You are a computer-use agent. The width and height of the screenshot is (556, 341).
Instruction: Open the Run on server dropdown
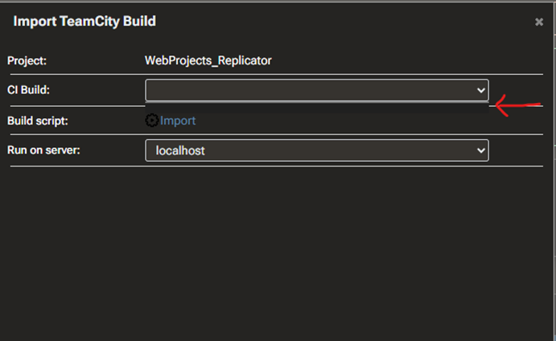pos(310,150)
